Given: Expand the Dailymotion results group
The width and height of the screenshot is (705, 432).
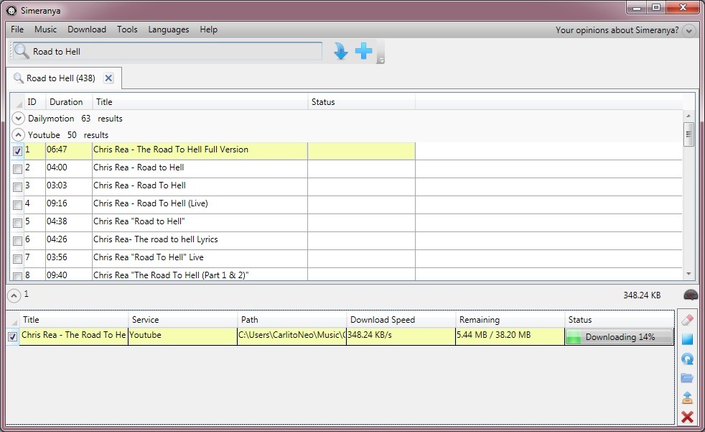Looking at the screenshot, I should [18, 119].
